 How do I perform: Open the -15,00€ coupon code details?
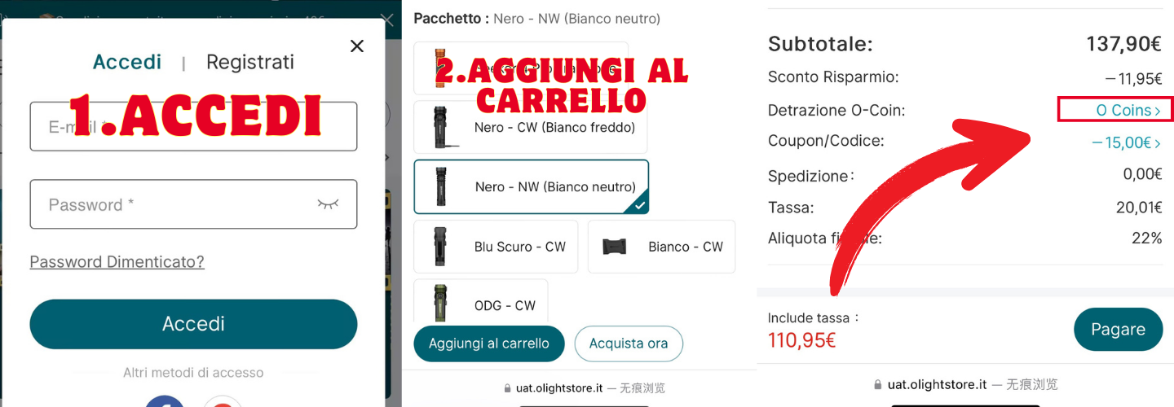[1127, 142]
